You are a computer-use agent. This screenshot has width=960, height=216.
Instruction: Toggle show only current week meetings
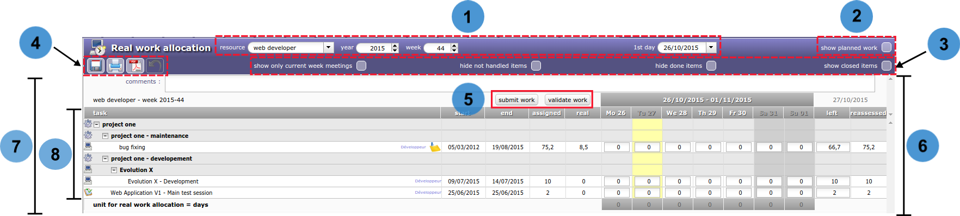click(361, 66)
